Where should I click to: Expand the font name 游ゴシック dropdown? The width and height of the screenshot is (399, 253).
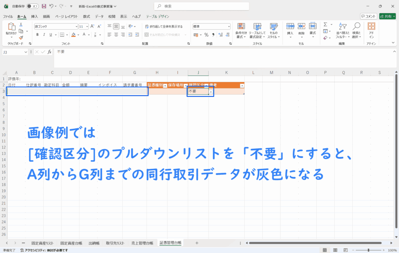pyautogui.click(x=76, y=26)
